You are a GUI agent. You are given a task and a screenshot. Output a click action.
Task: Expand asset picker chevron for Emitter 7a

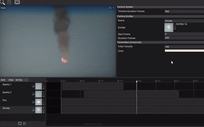175,24
